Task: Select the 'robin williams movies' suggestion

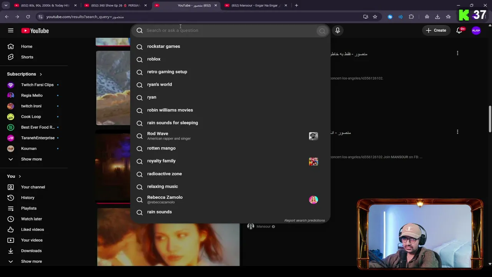Action: [x=231, y=110]
